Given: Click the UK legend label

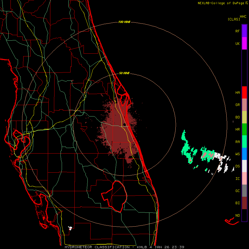Looking at the screenshot, I should (x=237, y=43).
